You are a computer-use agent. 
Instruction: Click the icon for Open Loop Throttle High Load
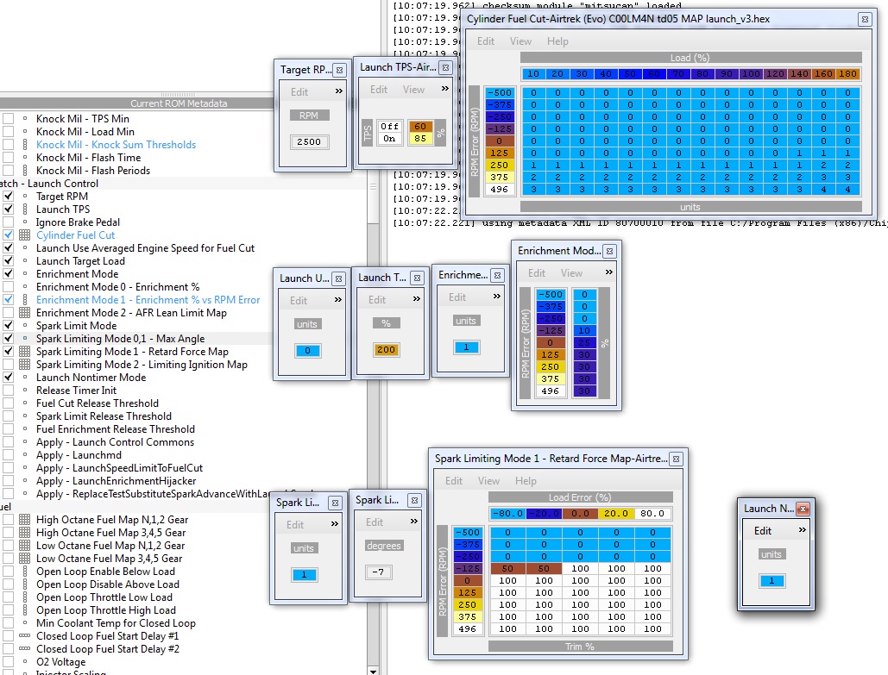click(24, 610)
